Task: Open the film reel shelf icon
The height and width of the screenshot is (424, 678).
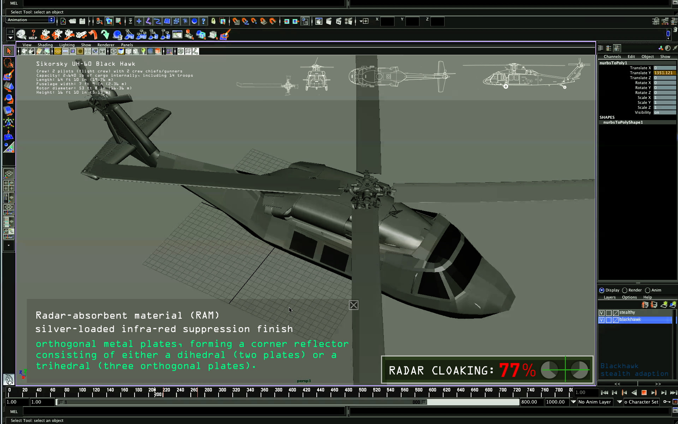Action: point(22,35)
